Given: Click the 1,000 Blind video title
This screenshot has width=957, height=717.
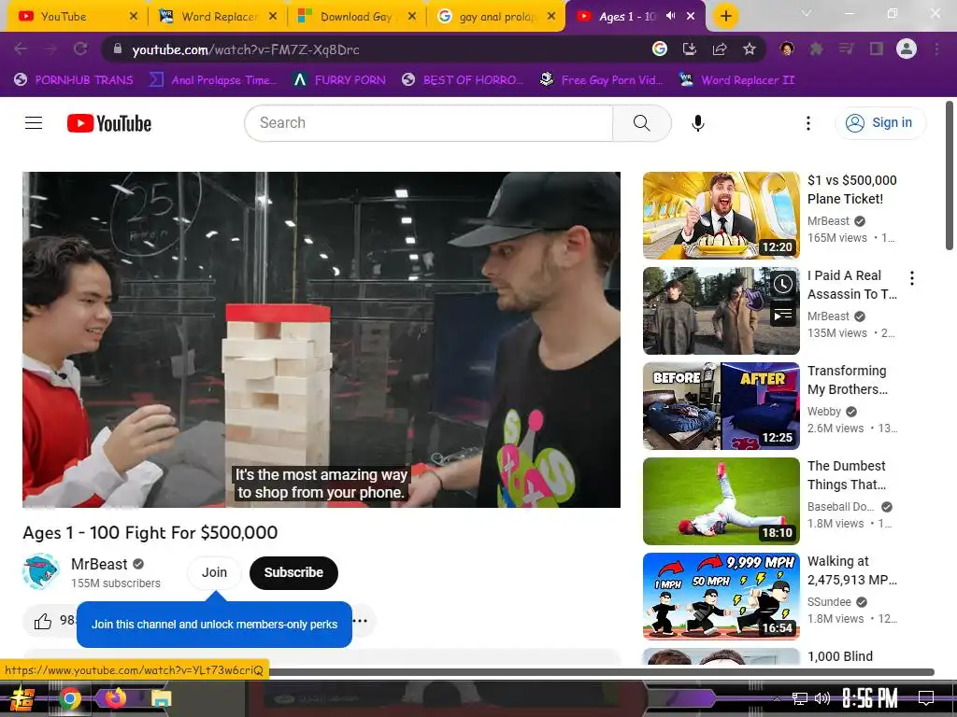Looking at the screenshot, I should (840, 656).
